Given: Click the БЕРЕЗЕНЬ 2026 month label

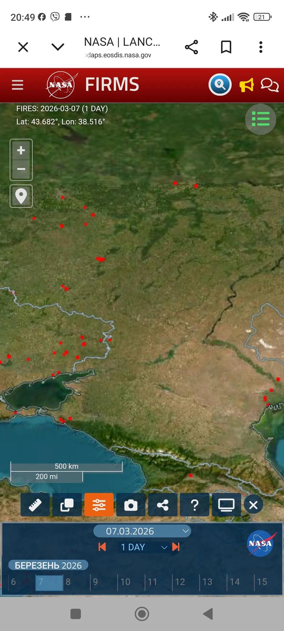Looking at the screenshot, I should tap(48, 565).
